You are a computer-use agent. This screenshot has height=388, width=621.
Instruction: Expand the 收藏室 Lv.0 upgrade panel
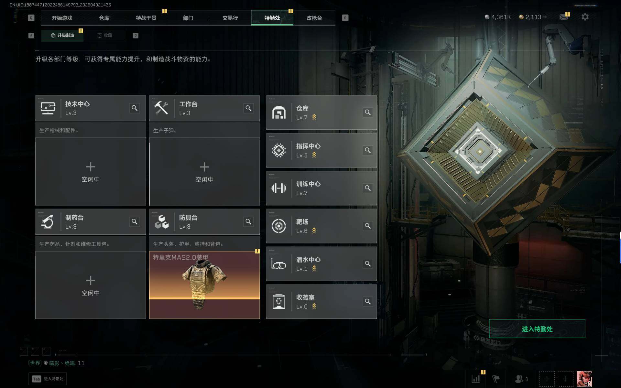tap(321, 302)
